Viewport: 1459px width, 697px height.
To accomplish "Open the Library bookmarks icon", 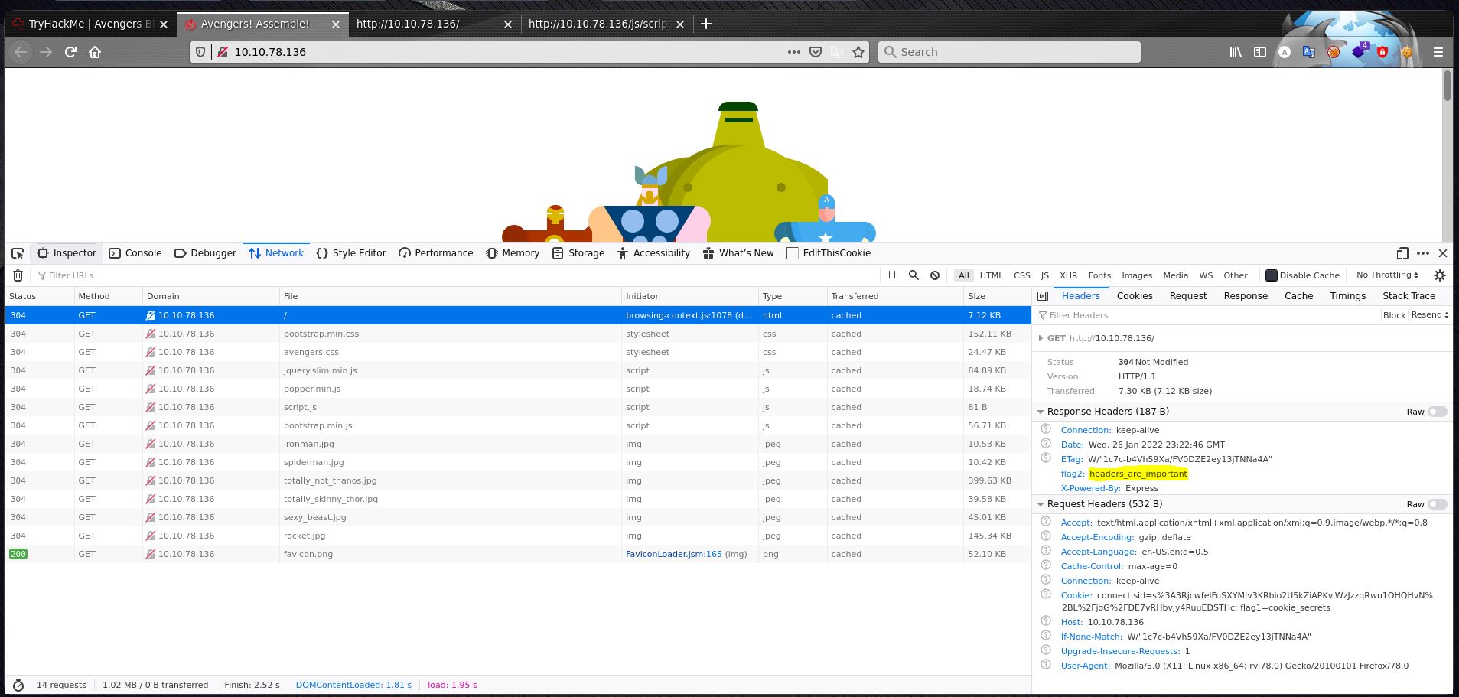I will [x=1236, y=52].
